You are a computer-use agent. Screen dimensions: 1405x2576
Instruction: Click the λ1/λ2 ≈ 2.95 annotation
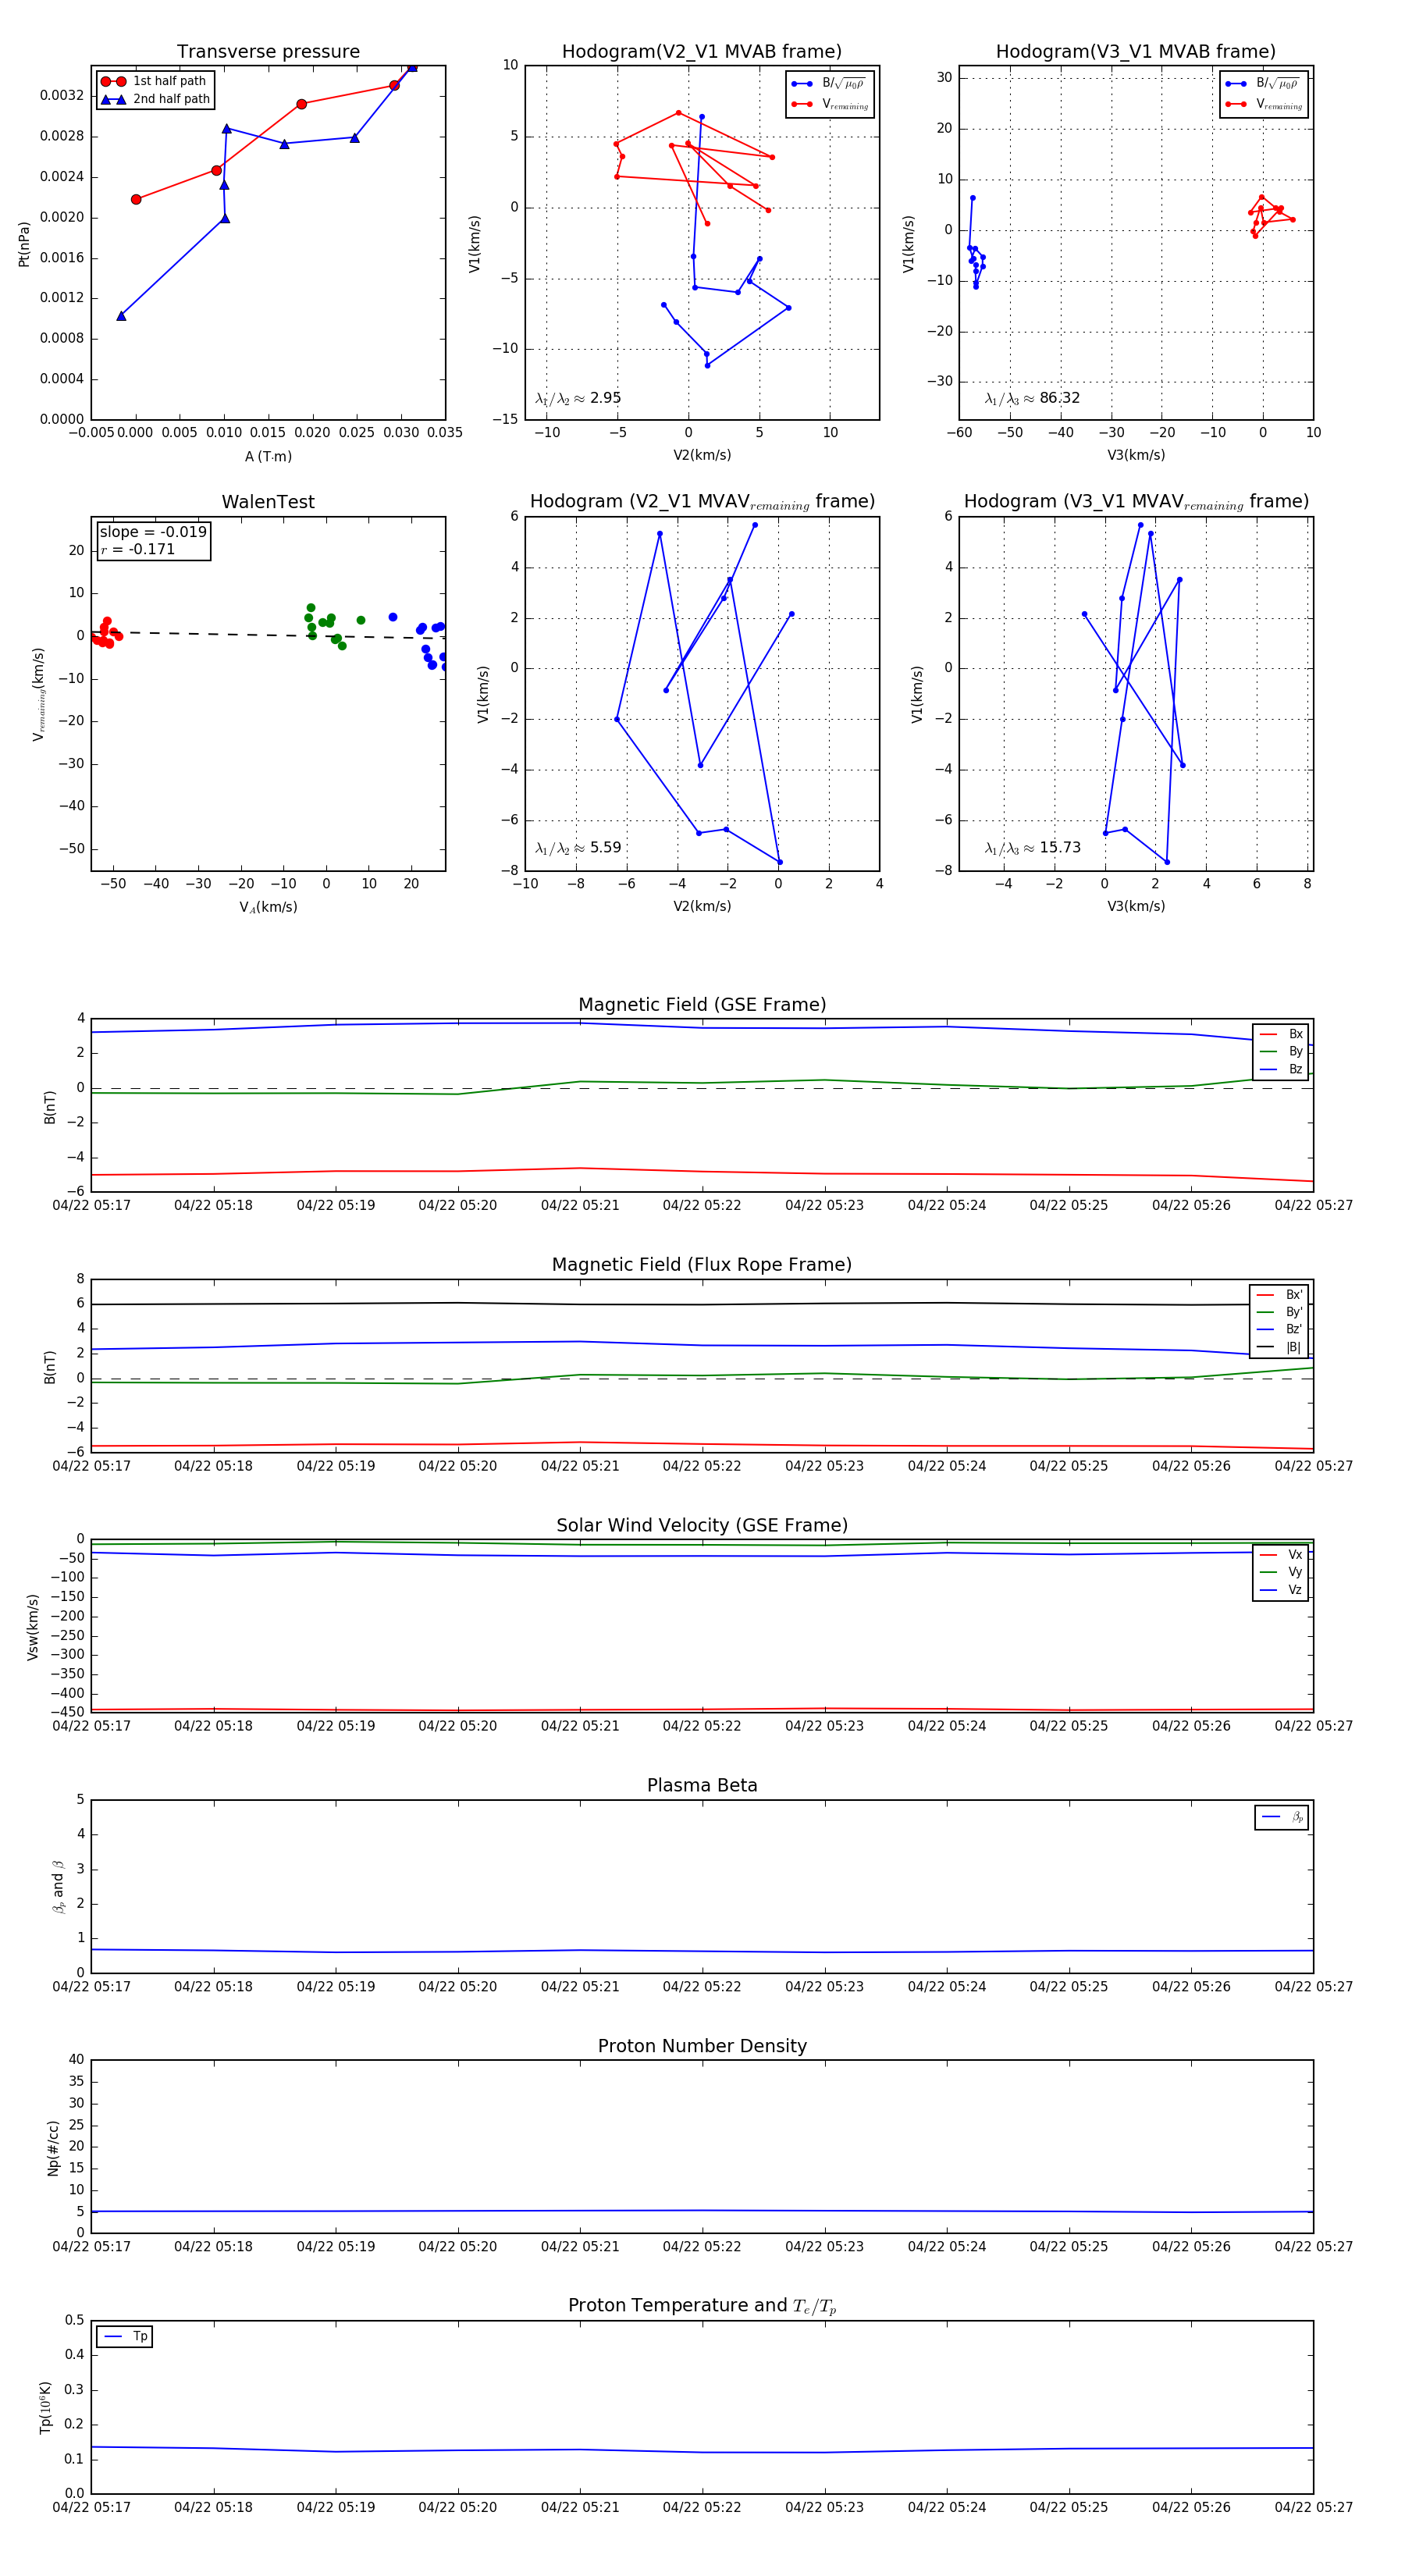[x=578, y=398]
